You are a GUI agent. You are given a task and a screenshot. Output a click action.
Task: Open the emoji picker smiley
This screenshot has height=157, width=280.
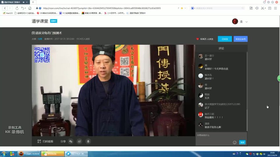[x=235, y=143]
